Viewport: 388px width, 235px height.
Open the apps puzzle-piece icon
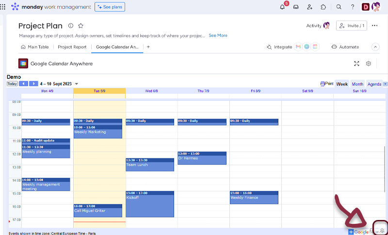tap(323, 7)
